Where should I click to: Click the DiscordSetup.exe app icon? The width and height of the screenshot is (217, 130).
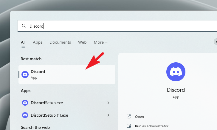pos(25,103)
